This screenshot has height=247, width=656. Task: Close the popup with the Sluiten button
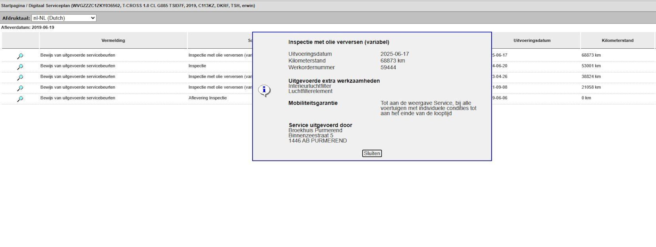372,153
